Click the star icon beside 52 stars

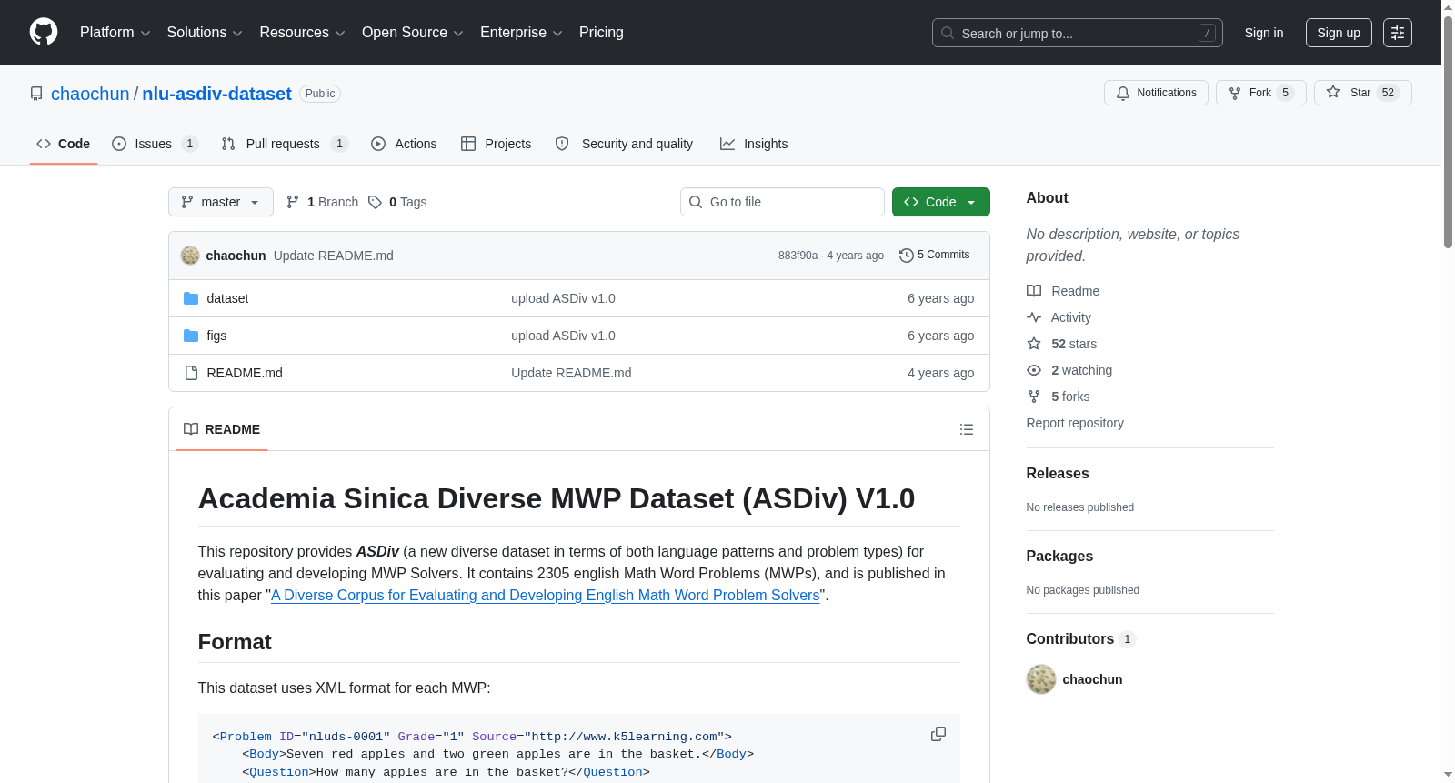1034,344
